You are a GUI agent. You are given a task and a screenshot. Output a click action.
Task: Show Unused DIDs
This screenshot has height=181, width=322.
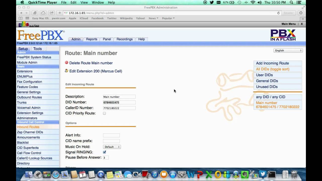(278, 87)
